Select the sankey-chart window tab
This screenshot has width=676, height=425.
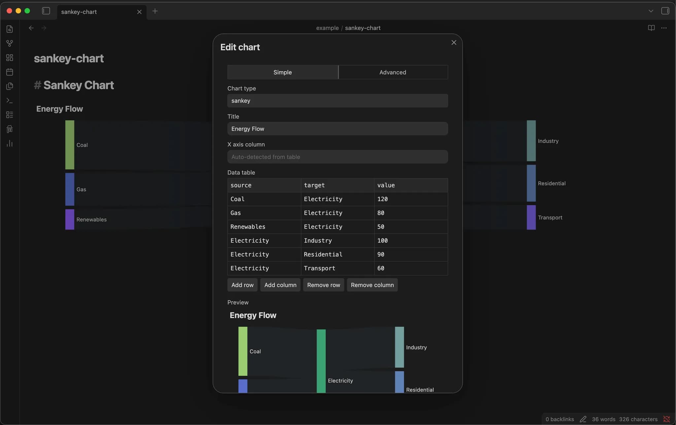[102, 12]
